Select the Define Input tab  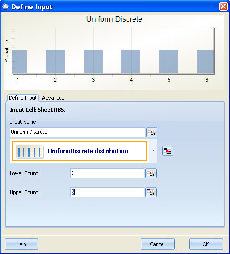(x=23, y=98)
